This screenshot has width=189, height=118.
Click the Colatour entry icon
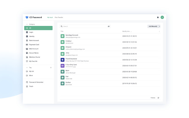(62, 42)
